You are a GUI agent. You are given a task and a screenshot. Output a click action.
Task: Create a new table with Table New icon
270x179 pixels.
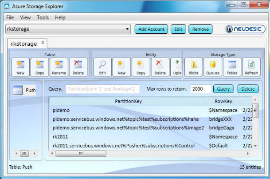pos(20,67)
